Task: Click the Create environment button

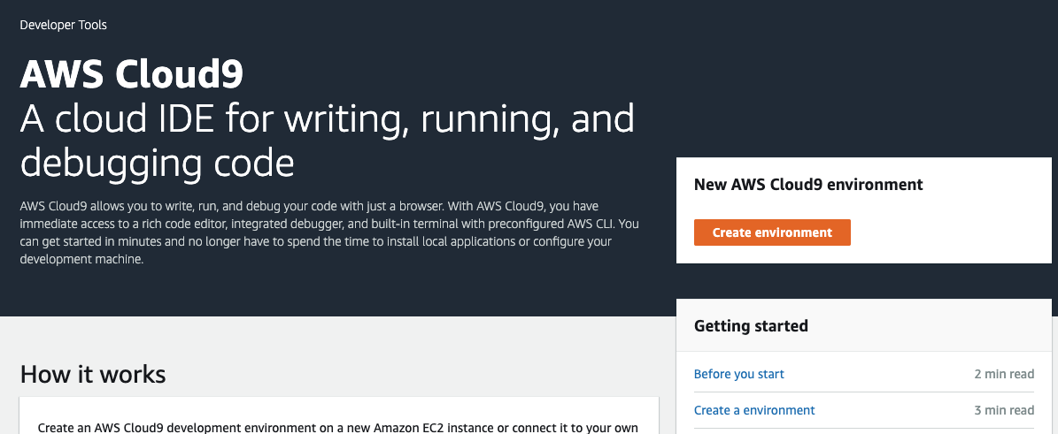Action: coord(772,232)
